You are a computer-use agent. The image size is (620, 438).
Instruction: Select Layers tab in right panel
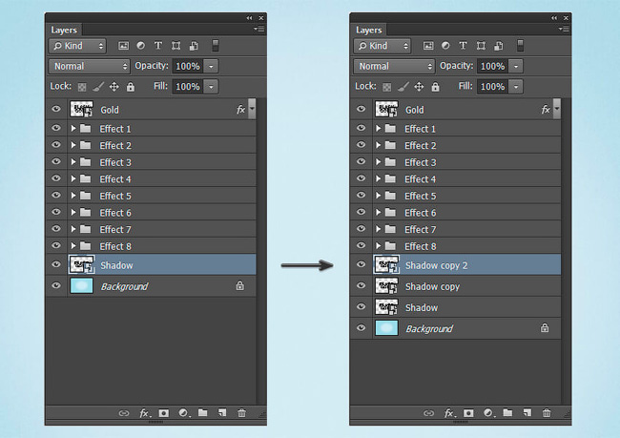[x=368, y=31]
